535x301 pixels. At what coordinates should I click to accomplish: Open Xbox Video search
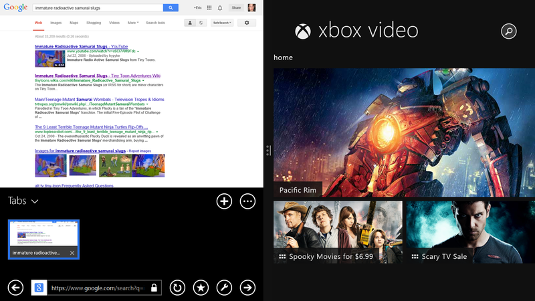509,31
